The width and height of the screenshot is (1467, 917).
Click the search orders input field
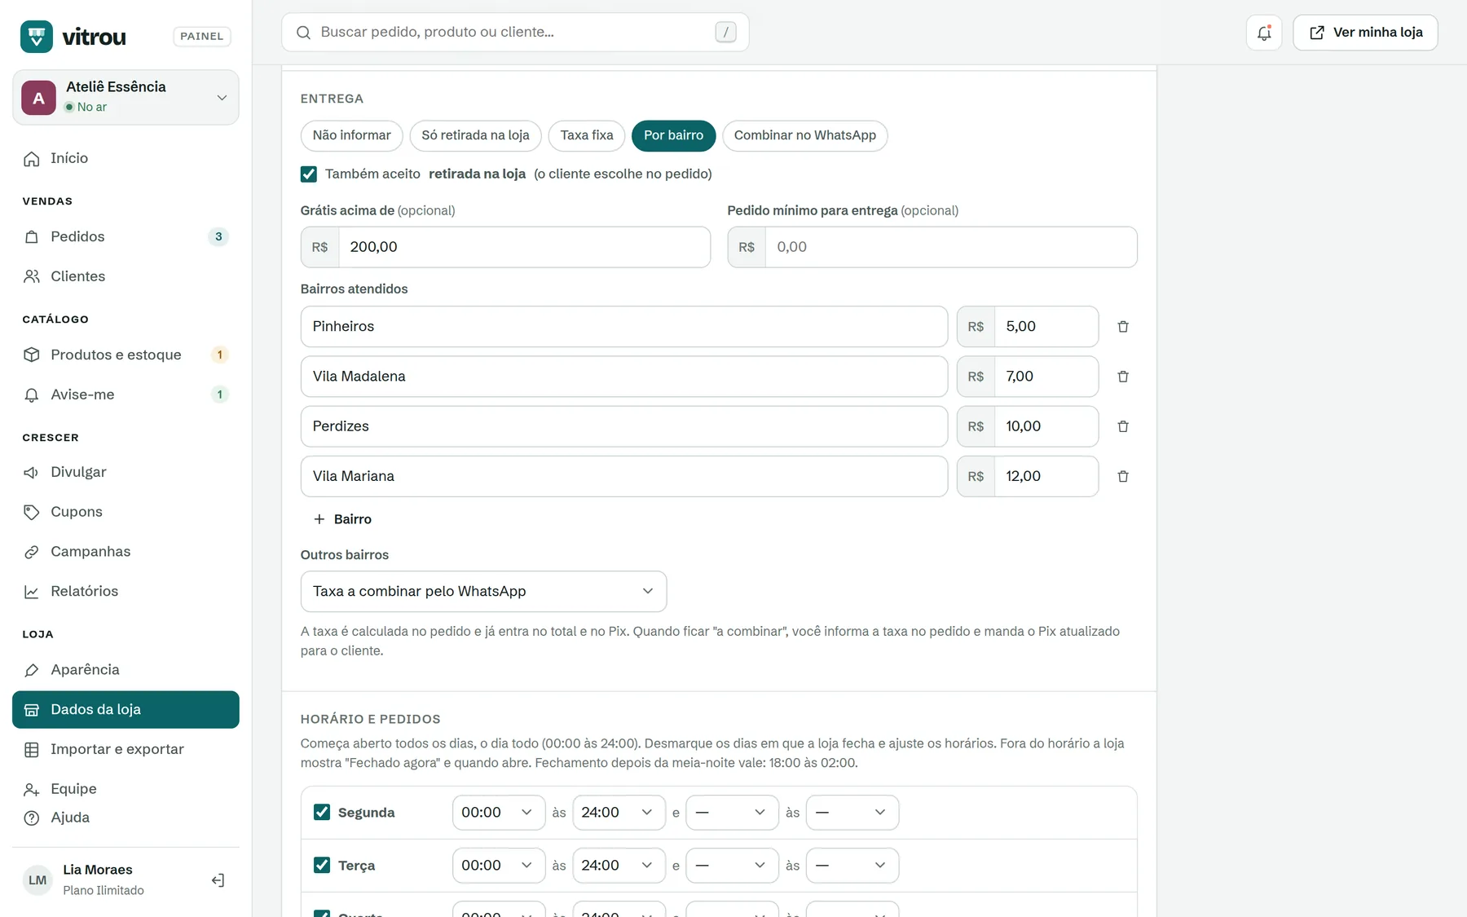coord(515,33)
